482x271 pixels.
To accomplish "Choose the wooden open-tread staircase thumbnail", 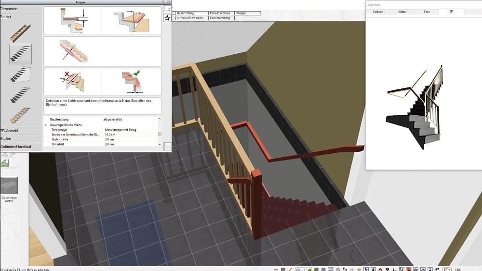I will click(20, 115).
